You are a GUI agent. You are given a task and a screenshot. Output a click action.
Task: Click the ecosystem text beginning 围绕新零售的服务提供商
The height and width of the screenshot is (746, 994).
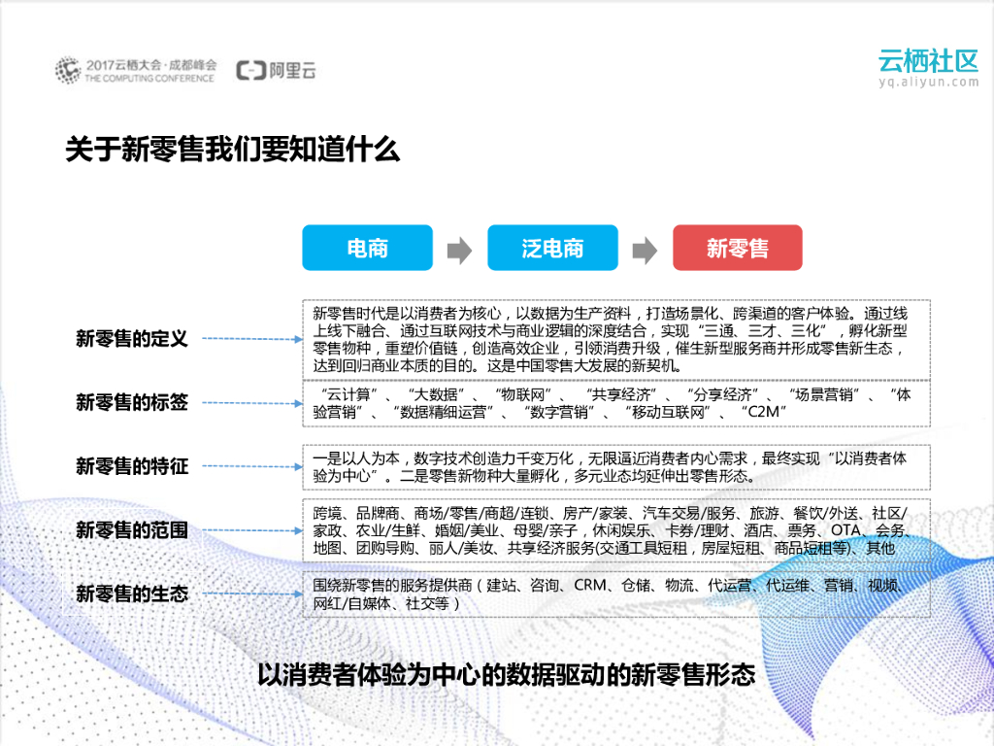click(616, 594)
